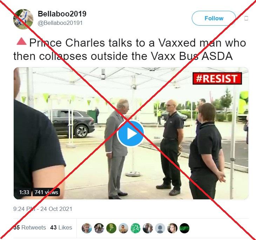Viewport: 256px width, 240px height.
Task: Open the 9:24 PM - 24 Oct 2021 timestamp
Action: tap(43, 209)
